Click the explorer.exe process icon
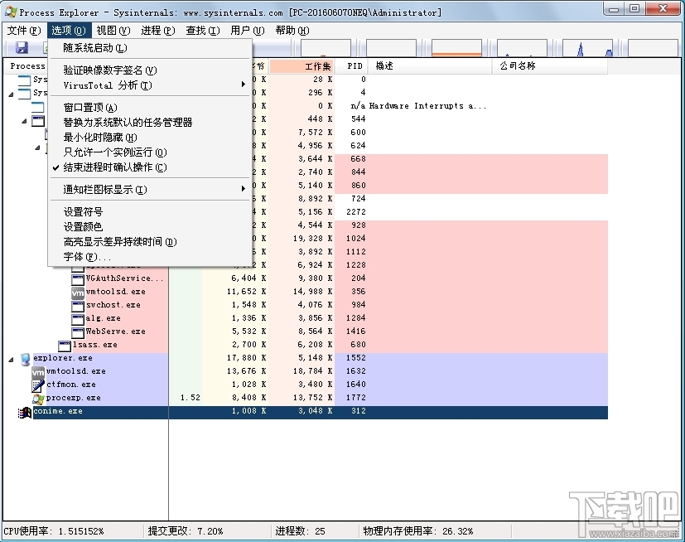The image size is (685, 542). 27,358
